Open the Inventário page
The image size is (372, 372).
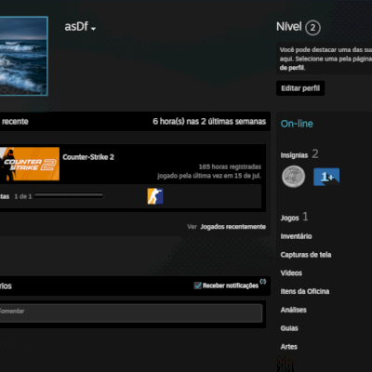[296, 236]
